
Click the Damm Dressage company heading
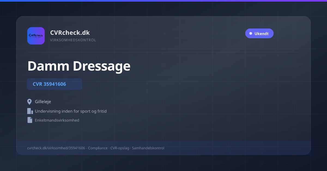pyautogui.click(x=79, y=66)
